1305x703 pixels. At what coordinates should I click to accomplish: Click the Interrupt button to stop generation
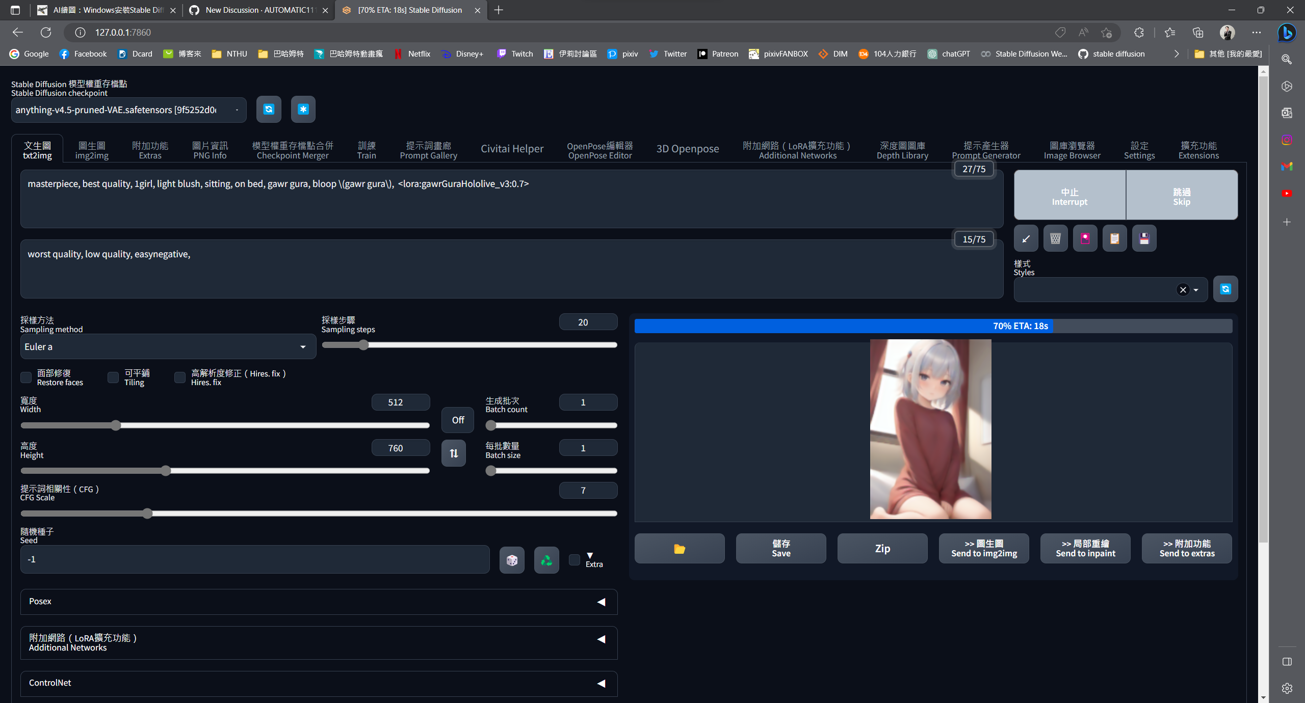coord(1069,195)
